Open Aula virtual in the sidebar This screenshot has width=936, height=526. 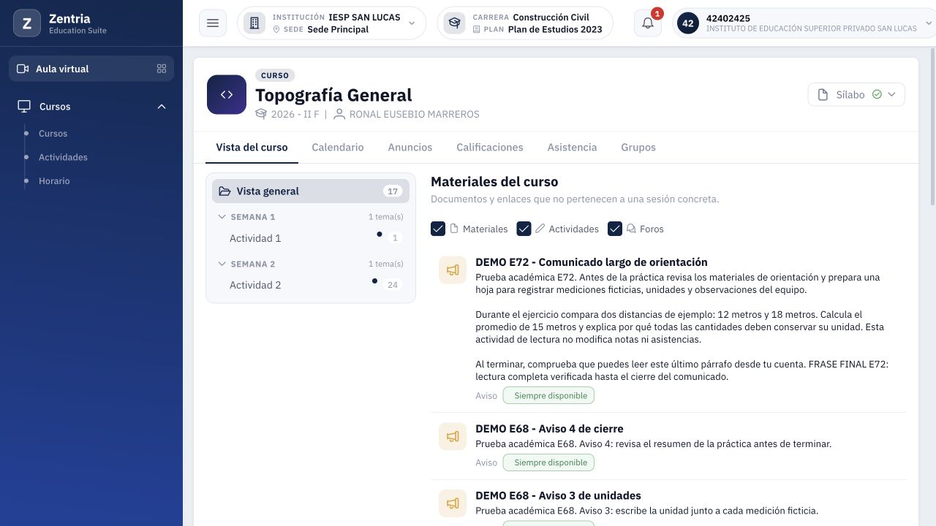click(x=91, y=69)
